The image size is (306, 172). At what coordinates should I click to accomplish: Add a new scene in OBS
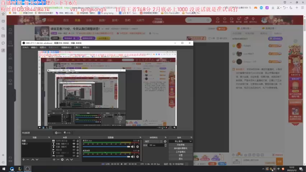[x=23, y=159]
